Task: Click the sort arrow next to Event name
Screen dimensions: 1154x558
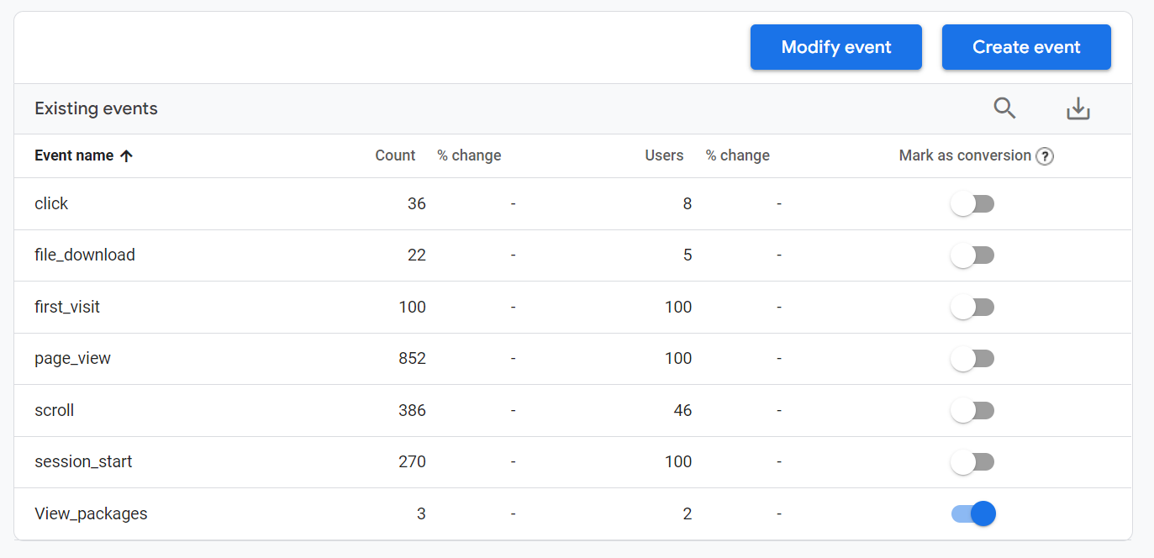Action: click(127, 155)
